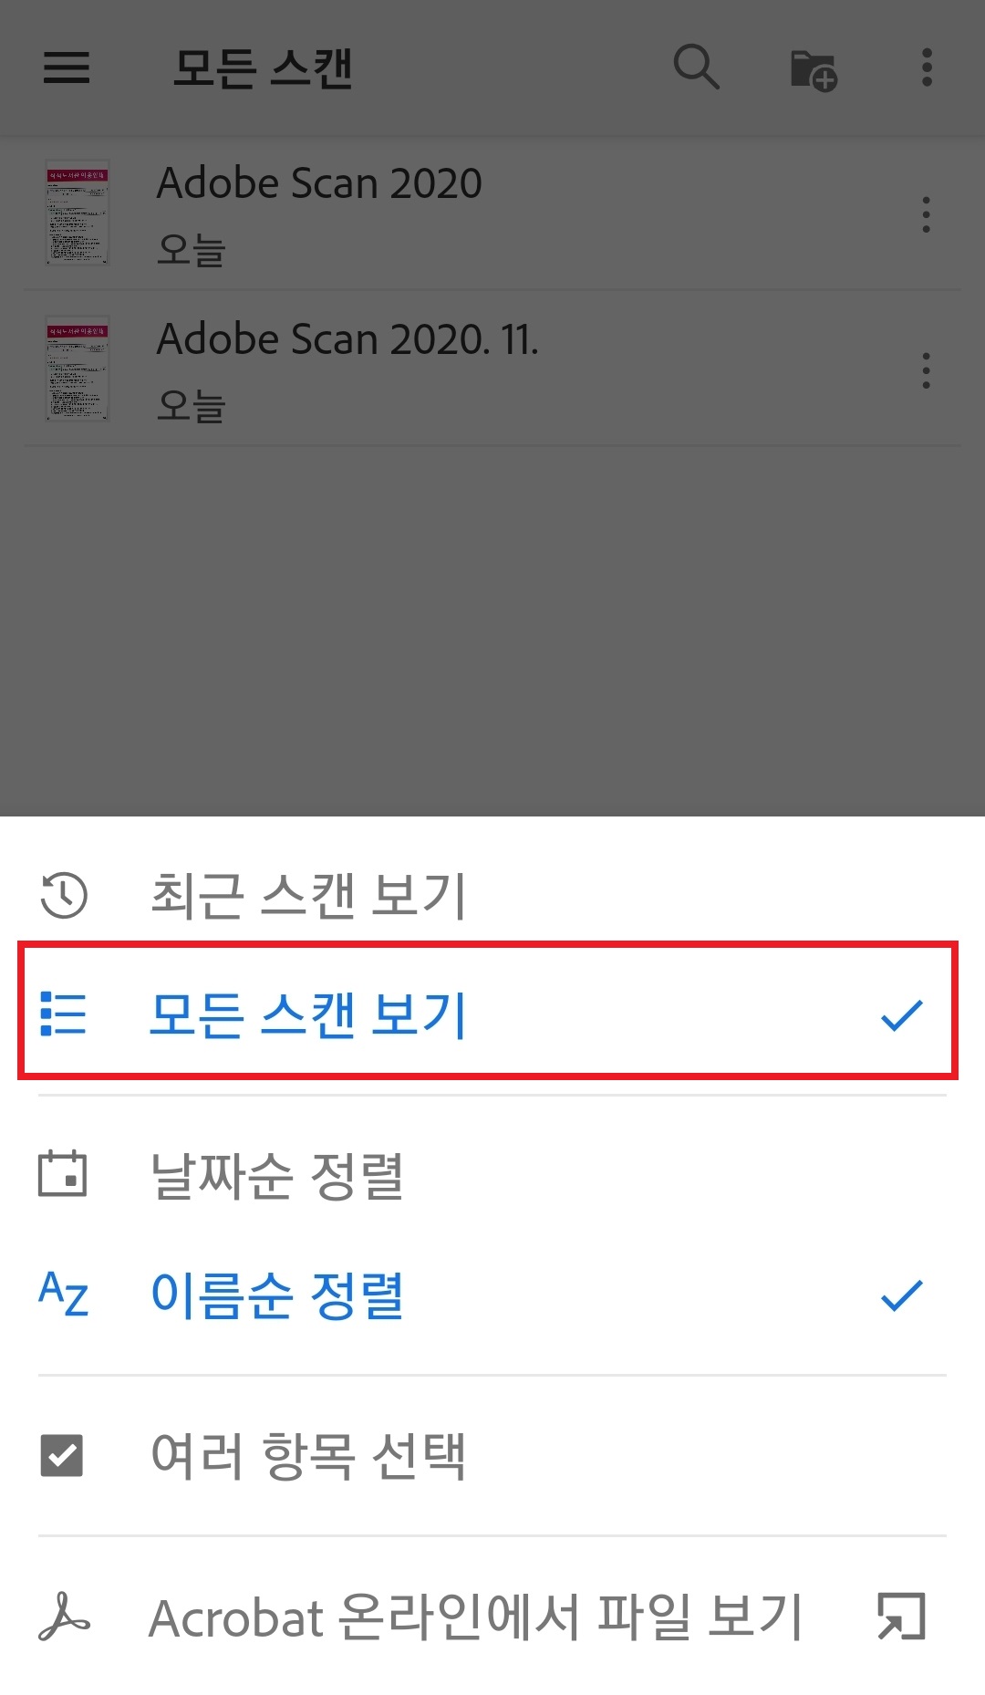Click the external link arrow icon
Image resolution: width=985 pixels, height=1695 pixels.
tap(901, 1617)
